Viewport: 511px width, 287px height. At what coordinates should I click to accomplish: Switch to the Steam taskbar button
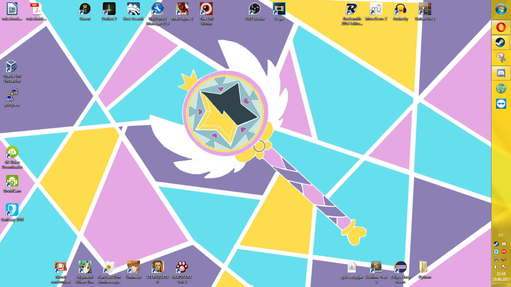pos(501,42)
